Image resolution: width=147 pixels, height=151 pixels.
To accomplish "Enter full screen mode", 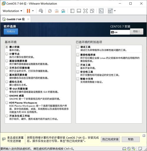I will [x=85, y=11].
